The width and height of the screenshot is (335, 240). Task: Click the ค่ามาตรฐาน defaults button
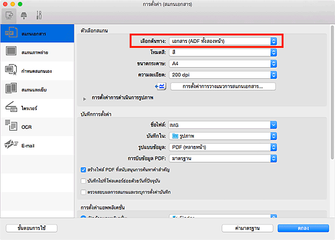(x=248, y=228)
